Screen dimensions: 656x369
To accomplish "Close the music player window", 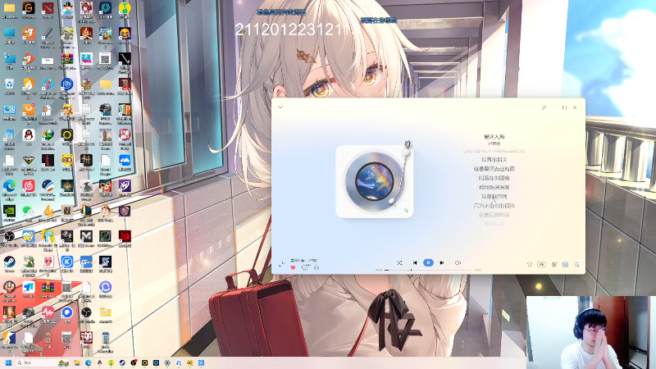I will pyautogui.click(x=575, y=107).
